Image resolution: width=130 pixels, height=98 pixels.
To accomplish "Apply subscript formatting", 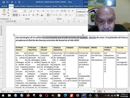I will click(x=27, y=15).
